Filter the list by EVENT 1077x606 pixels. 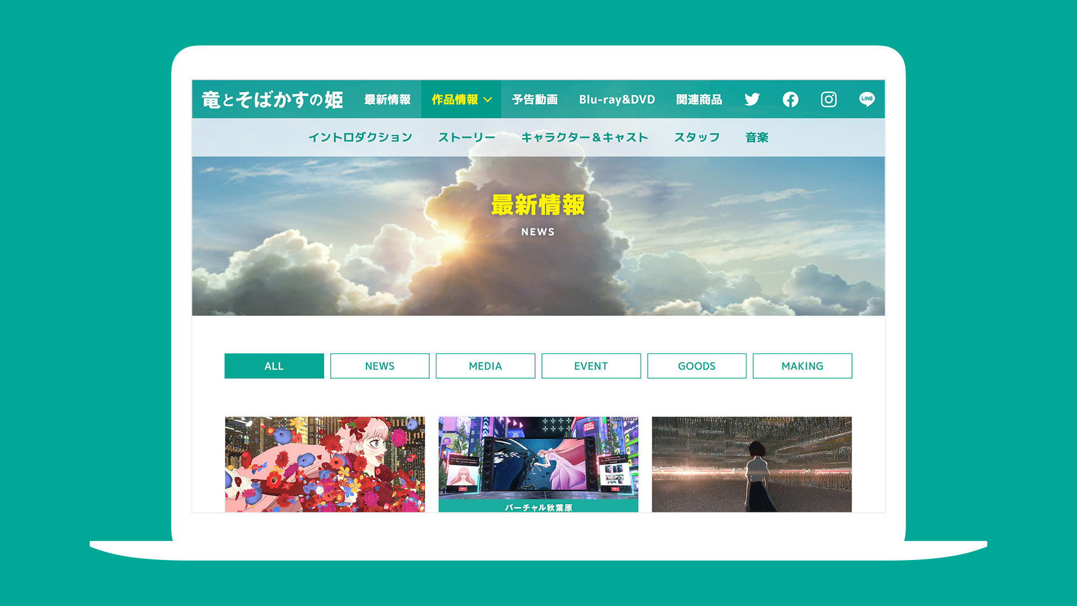tap(591, 366)
